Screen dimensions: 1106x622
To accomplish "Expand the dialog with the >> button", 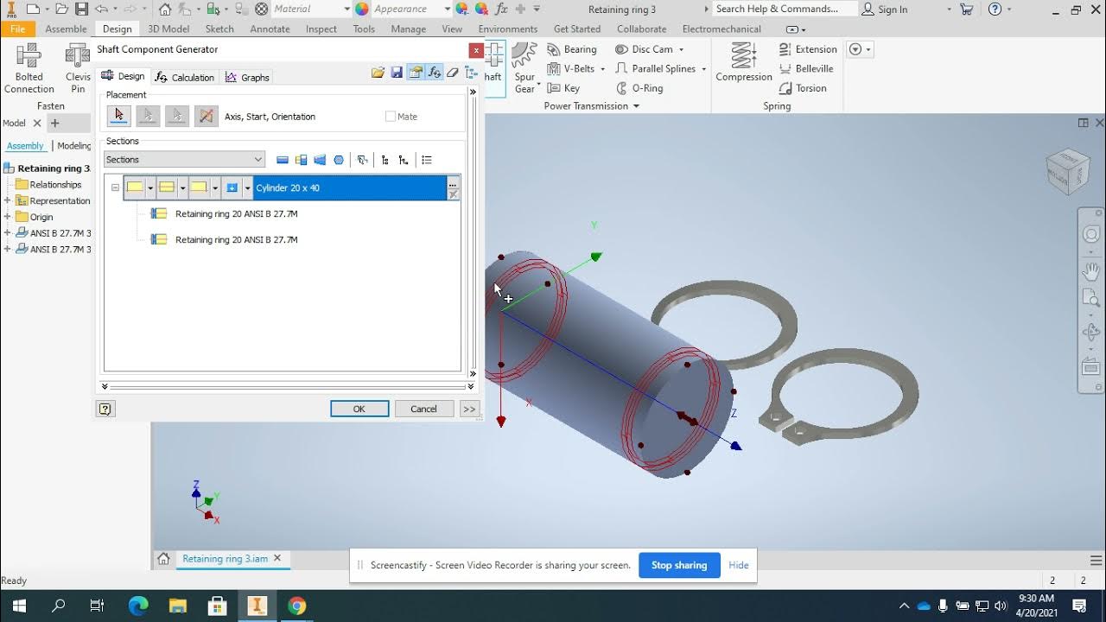I will 469,409.
